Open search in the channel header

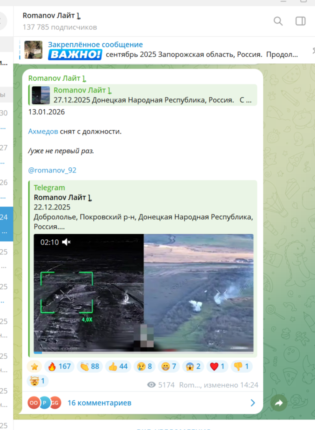[x=278, y=21]
